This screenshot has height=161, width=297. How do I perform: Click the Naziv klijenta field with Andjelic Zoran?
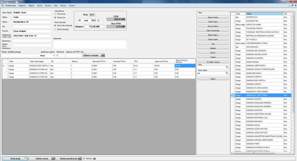32,12
